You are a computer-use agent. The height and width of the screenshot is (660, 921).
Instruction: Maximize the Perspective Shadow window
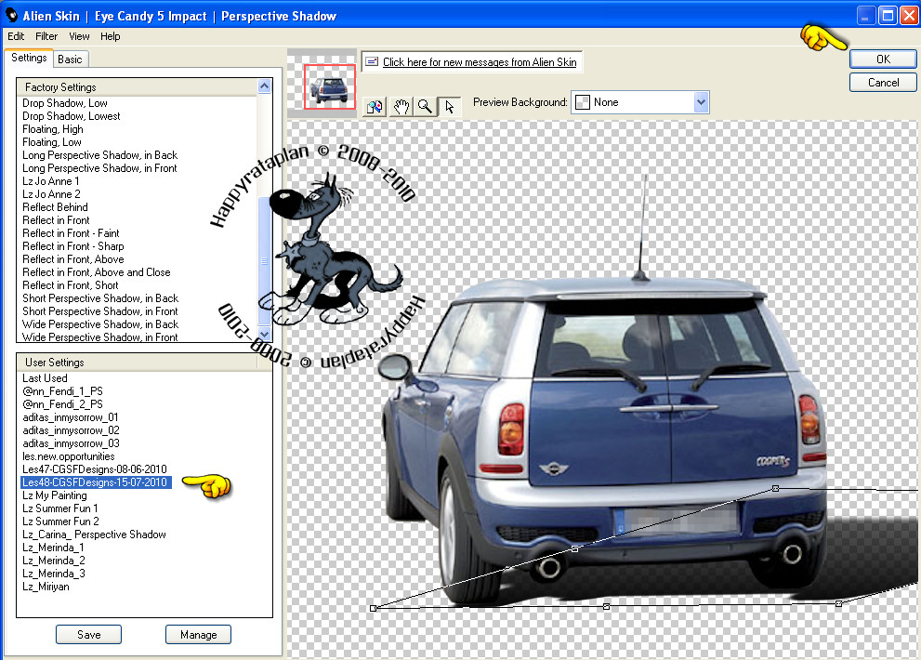pyautogui.click(x=888, y=15)
